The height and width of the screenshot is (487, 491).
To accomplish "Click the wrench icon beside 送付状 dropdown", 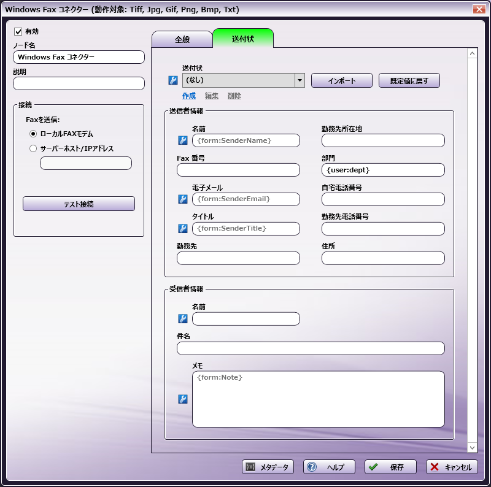I will [x=173, y=80].
